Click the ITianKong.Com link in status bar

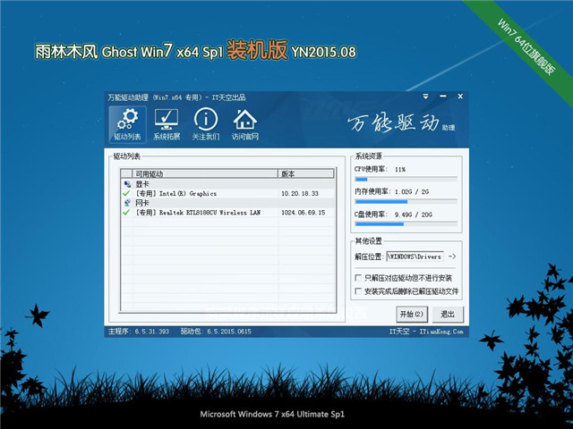(x=437, y=331)
